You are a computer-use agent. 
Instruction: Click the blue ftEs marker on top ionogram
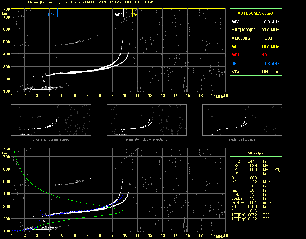click(57, 13)
